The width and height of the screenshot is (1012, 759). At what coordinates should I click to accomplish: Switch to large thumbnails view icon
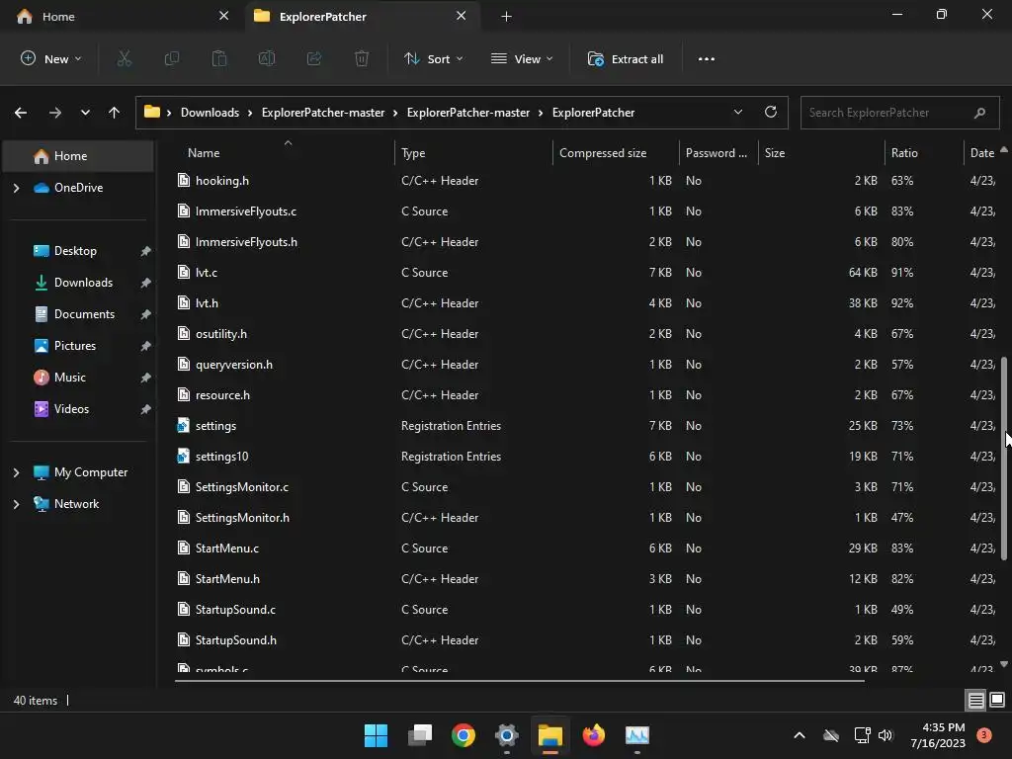[997, 700]
